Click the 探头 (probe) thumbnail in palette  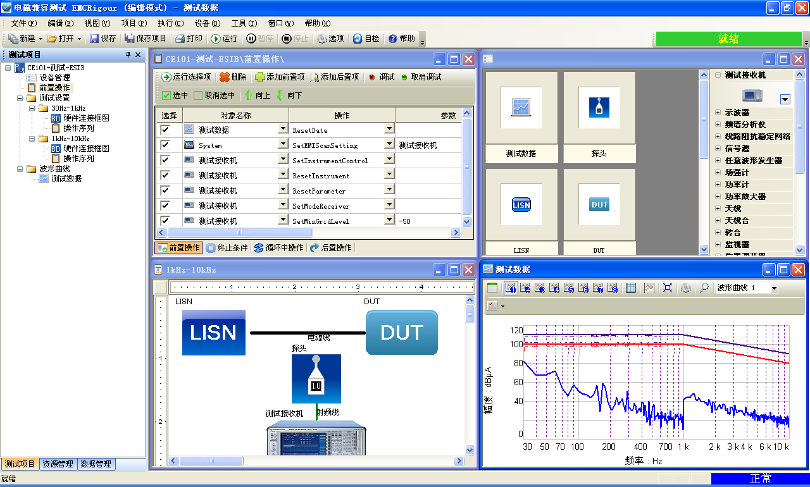[x=599, y=108]
